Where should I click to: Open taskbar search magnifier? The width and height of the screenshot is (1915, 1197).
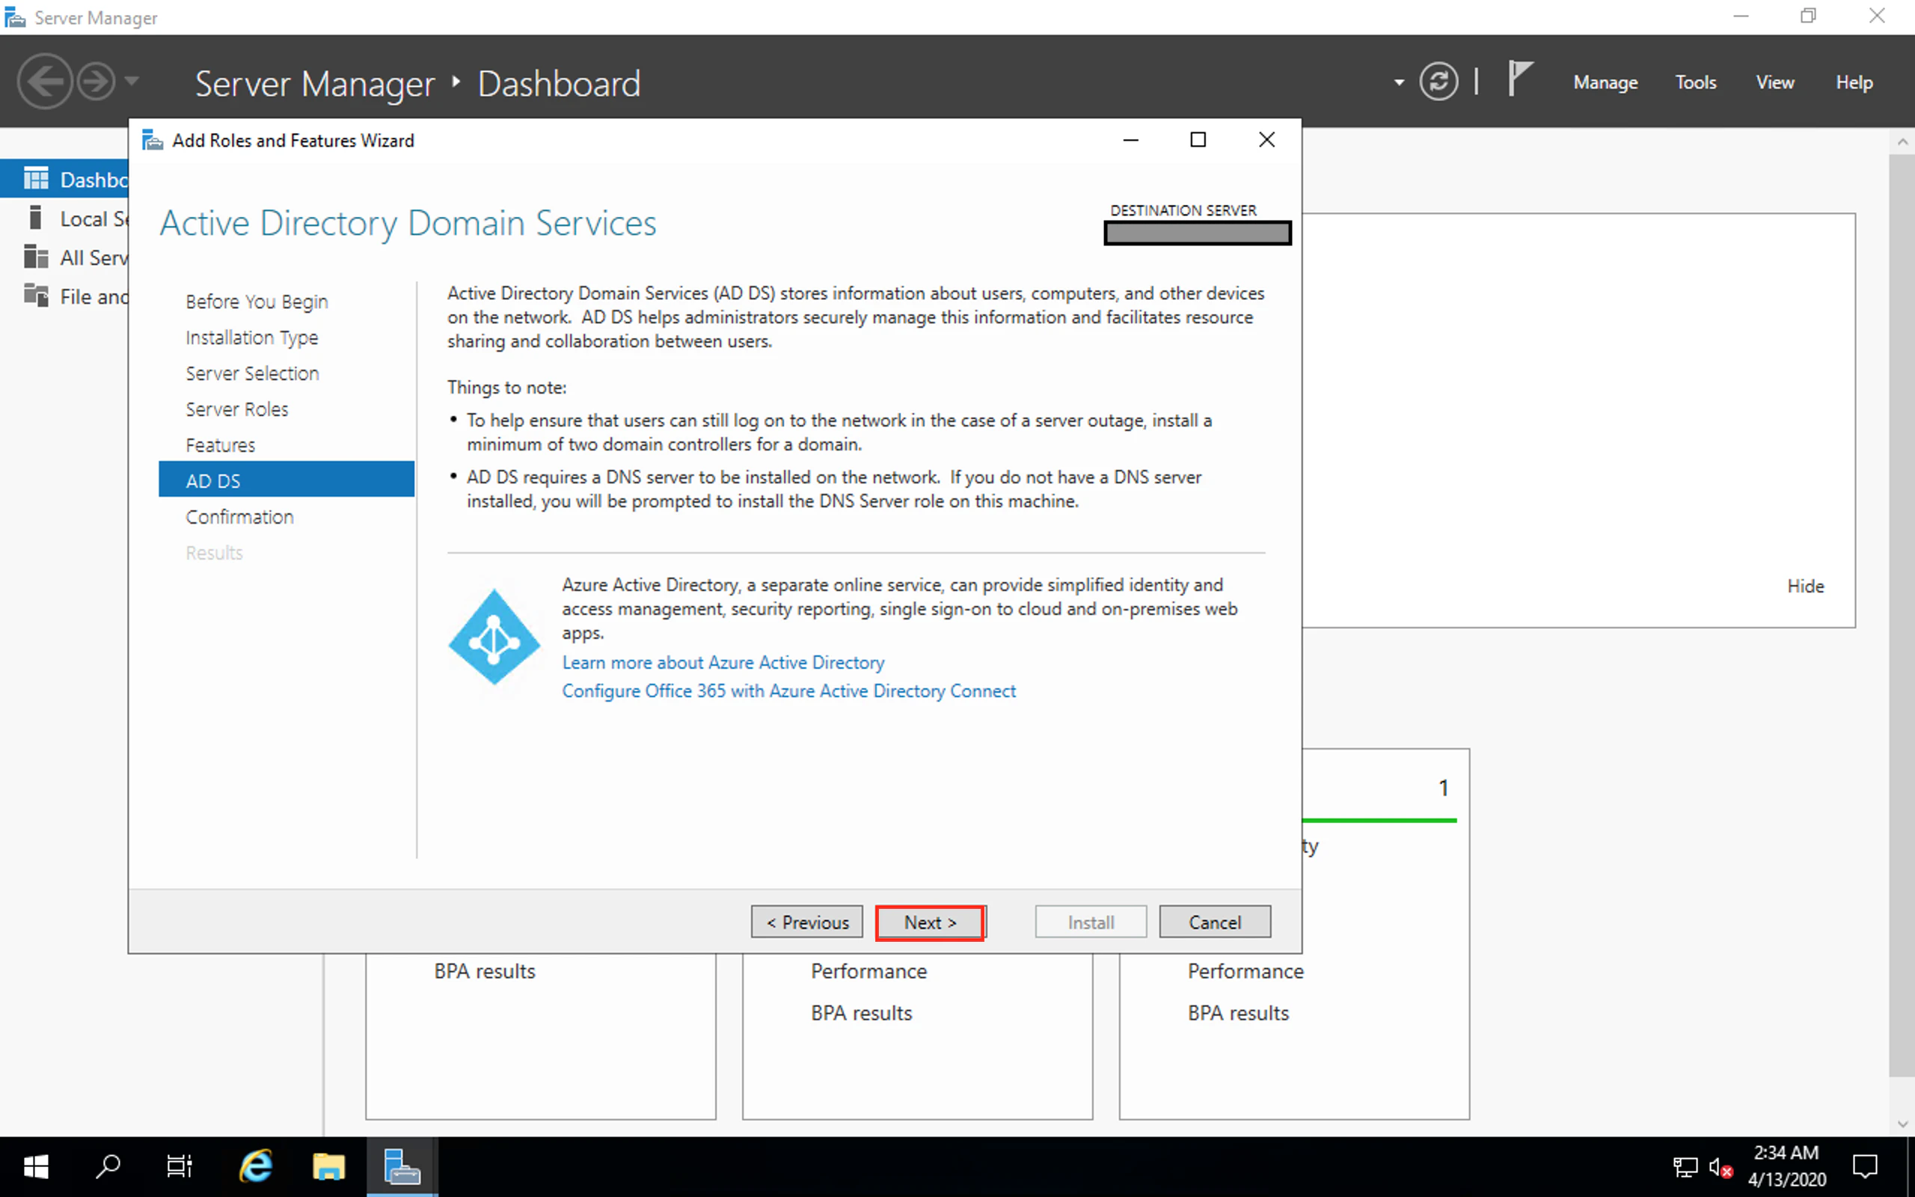point(108,1166)
